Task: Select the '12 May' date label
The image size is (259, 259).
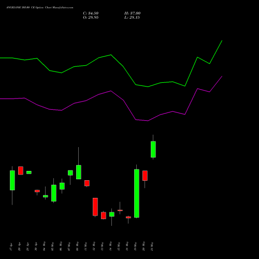Action: pyautogui.click(x=94, y=246)
